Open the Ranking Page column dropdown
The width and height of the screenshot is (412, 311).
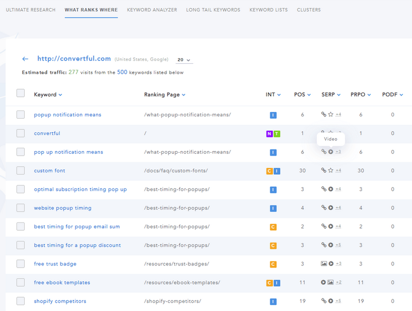(x=183, y=95)
